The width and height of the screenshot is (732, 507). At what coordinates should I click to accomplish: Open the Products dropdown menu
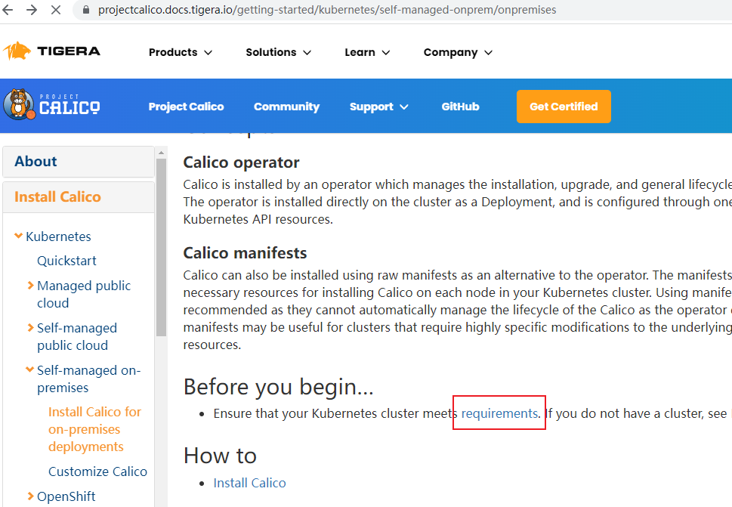click(x=181, y=52)
